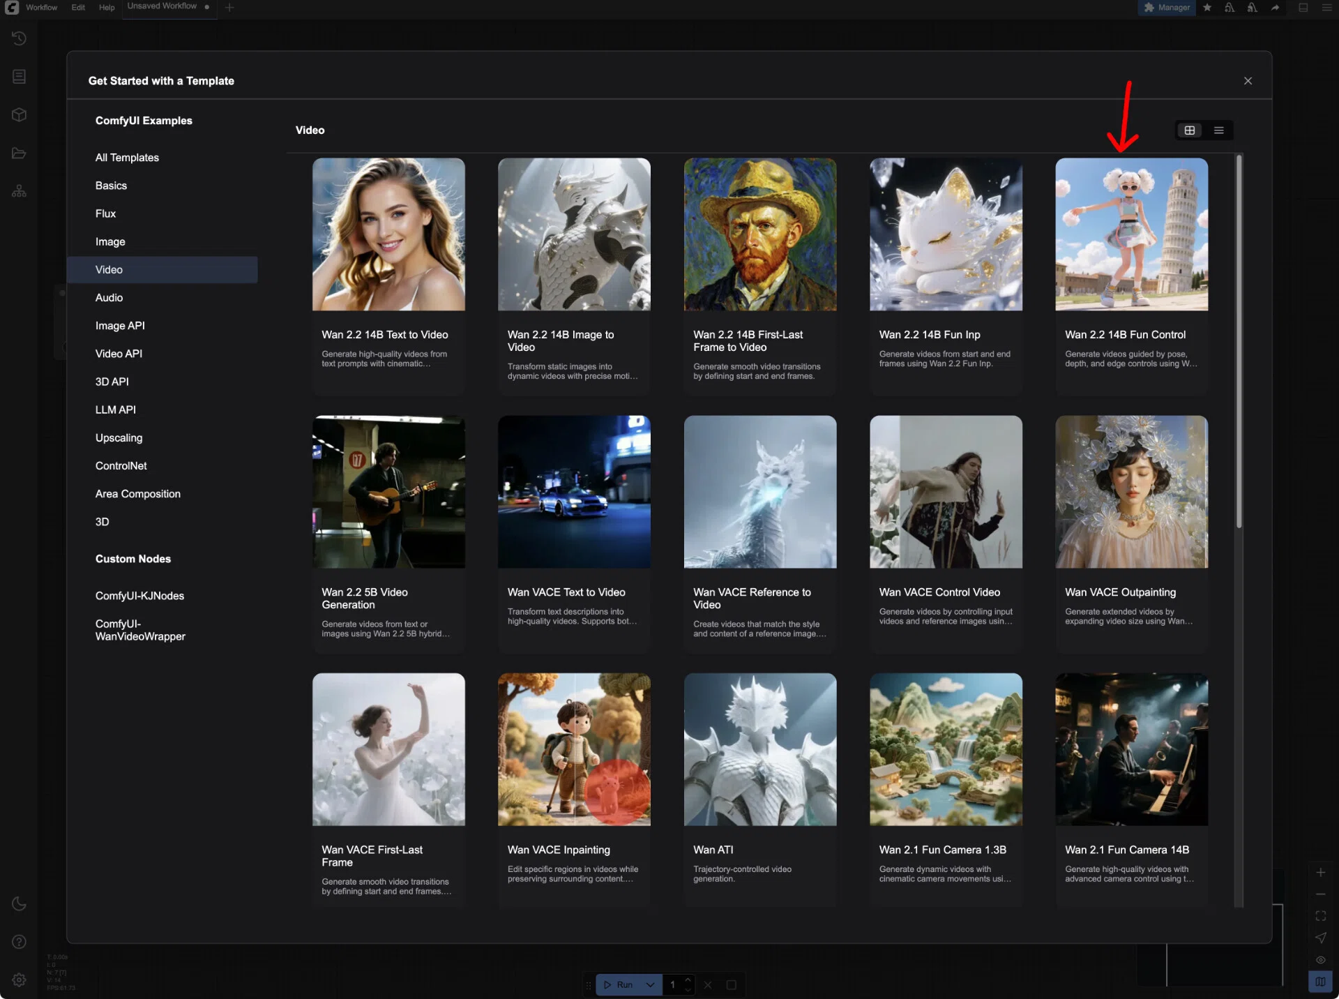Click the template list vertical scrollbar
This screenshot has height=999, width=1339.
[1239, 342]
